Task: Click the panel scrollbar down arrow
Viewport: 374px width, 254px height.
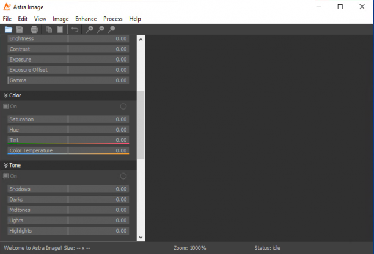Action: point(141,237)
